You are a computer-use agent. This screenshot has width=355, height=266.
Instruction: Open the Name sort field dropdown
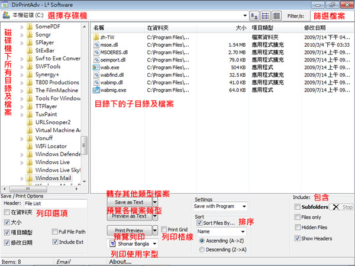pos(243,232)
